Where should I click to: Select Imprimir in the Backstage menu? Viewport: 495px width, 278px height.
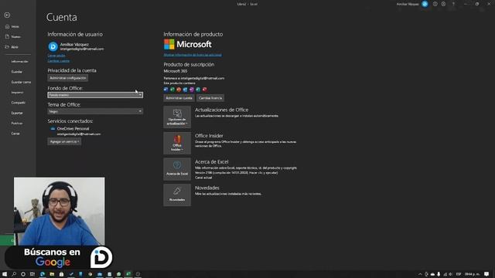pyautogui.click(x=17, y=93)
